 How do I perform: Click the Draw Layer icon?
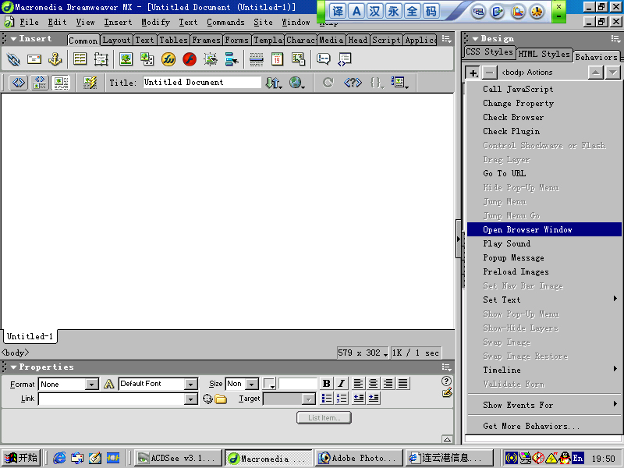(101, 59)
